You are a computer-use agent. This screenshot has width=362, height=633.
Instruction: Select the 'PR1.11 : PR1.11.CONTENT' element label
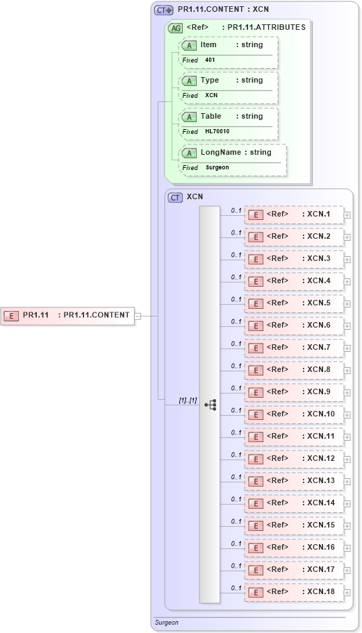(76, 315)
